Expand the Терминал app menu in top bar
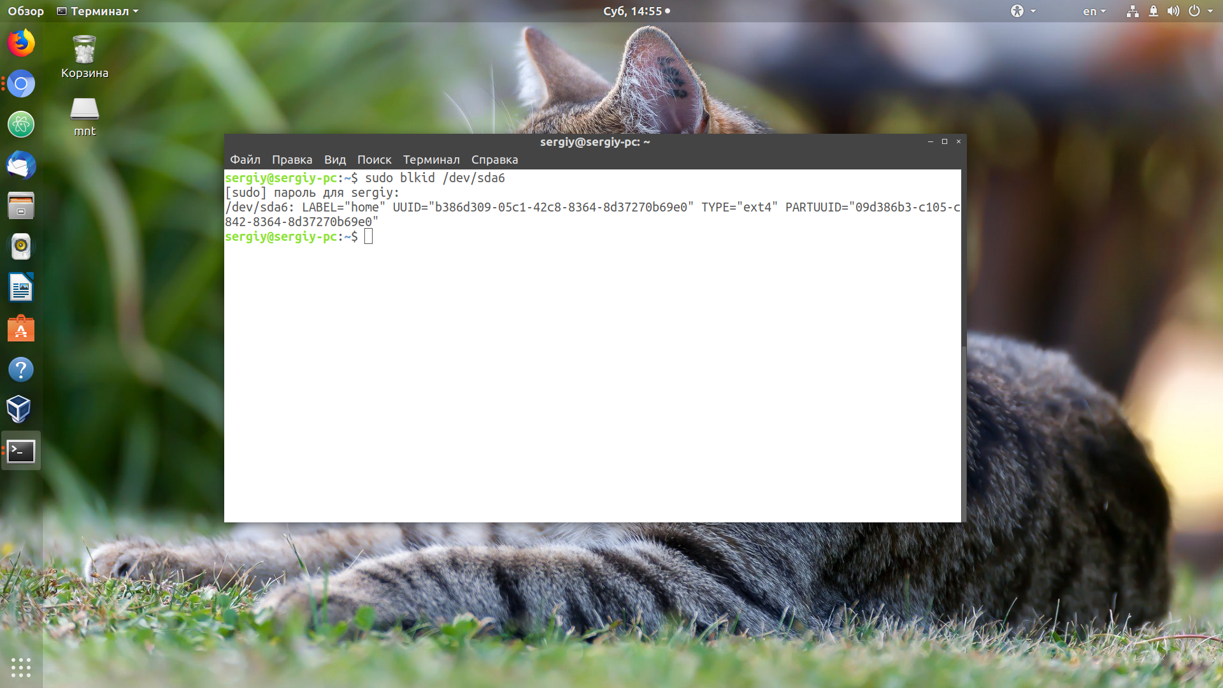Image resolution: width=1223 pixels, height=688 pixels. pos(97,11)
